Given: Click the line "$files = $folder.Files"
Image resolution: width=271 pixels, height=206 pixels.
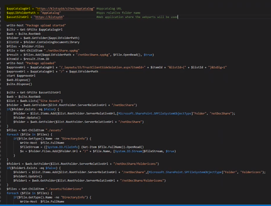Looking at the screenshot, I should 25,46.
